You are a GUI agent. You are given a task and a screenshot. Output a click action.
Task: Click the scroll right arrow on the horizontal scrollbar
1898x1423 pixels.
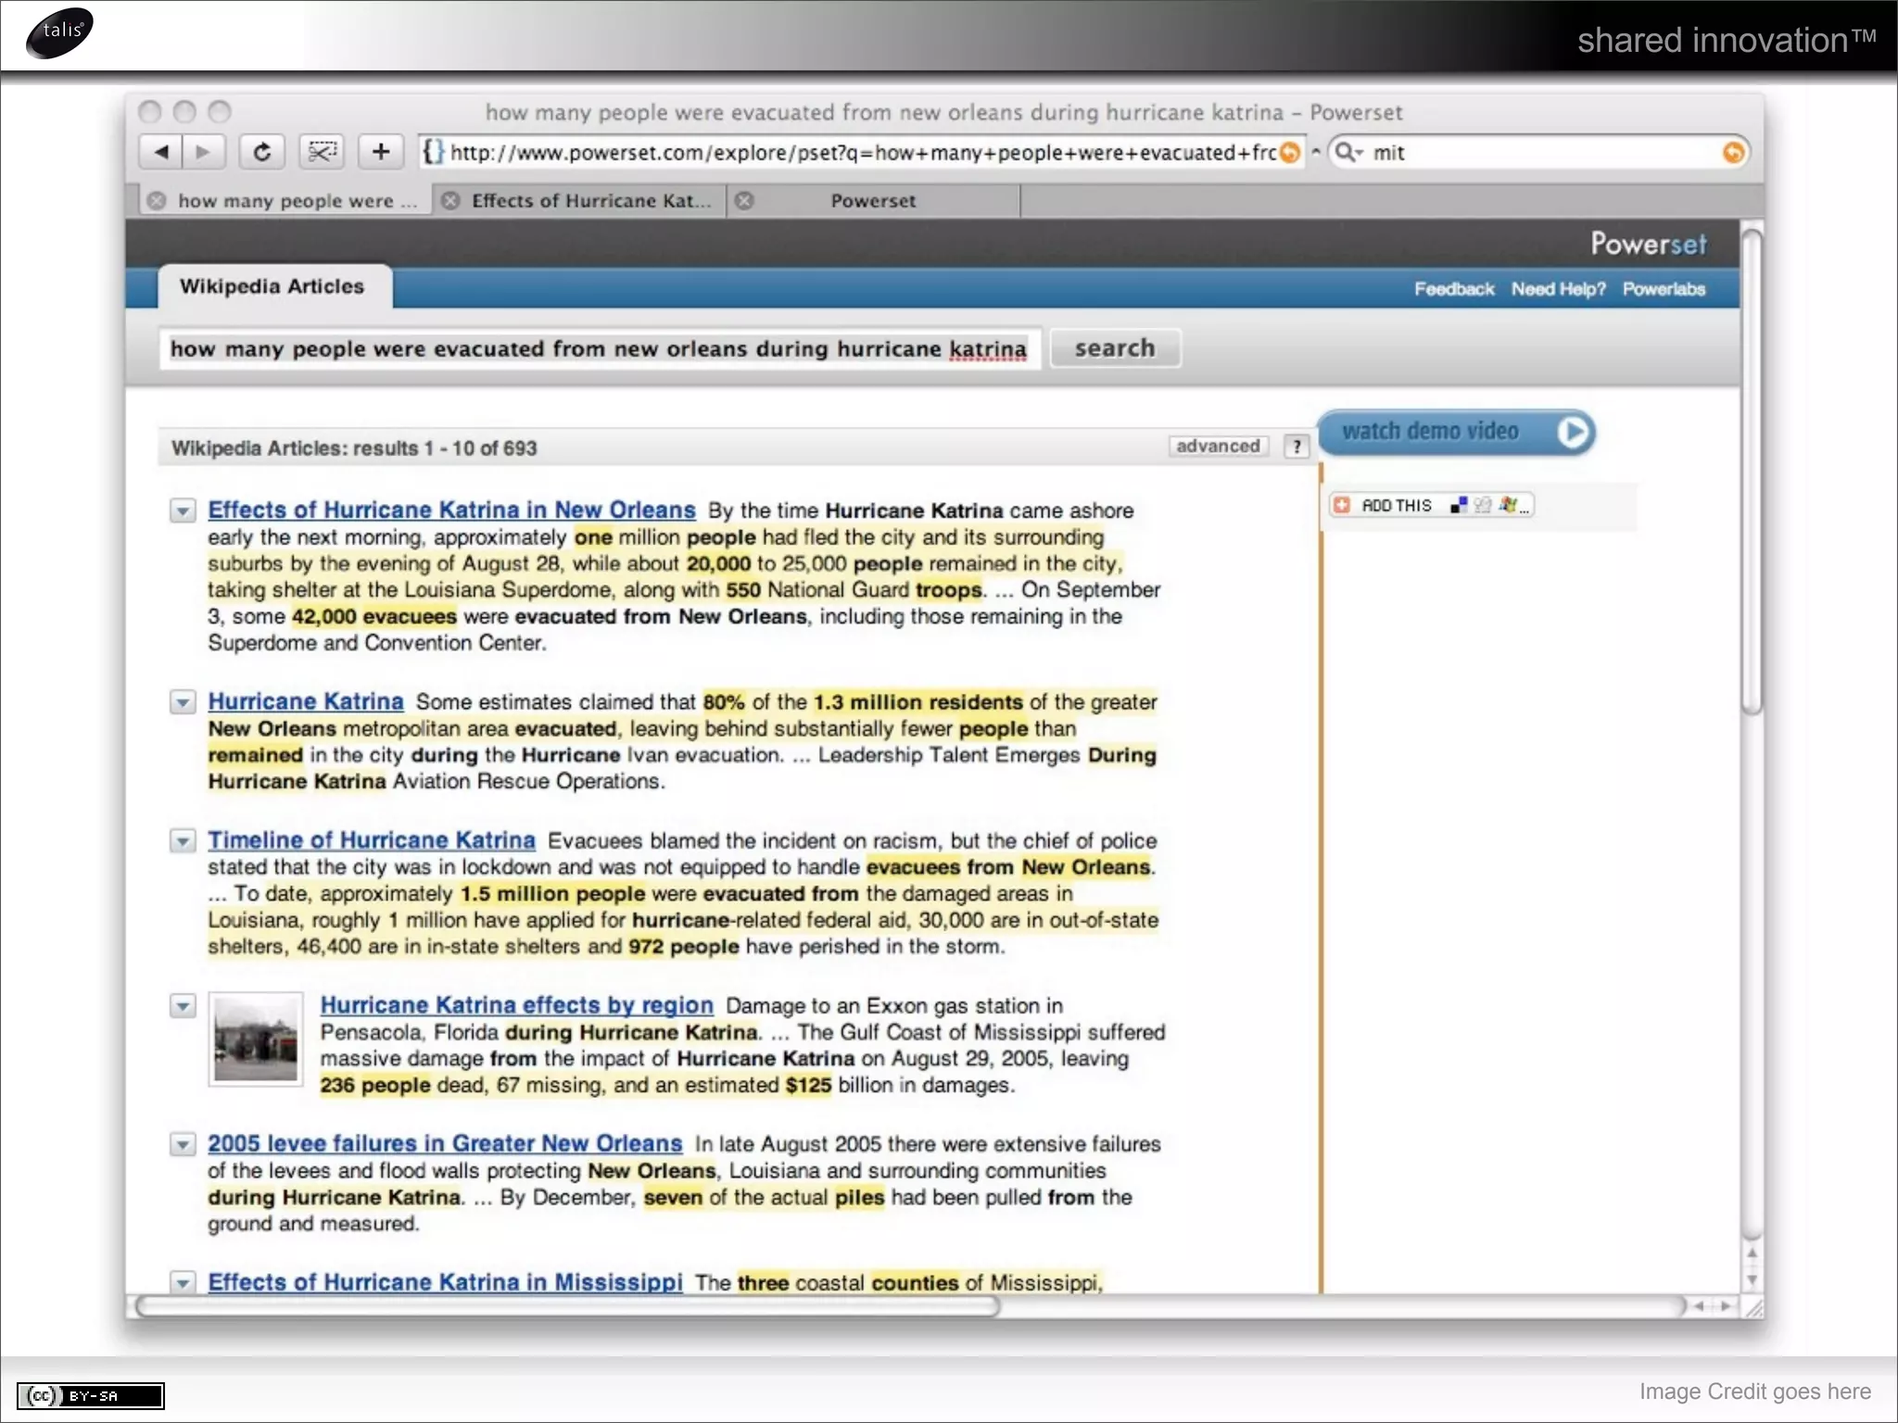point(1726,1306)
